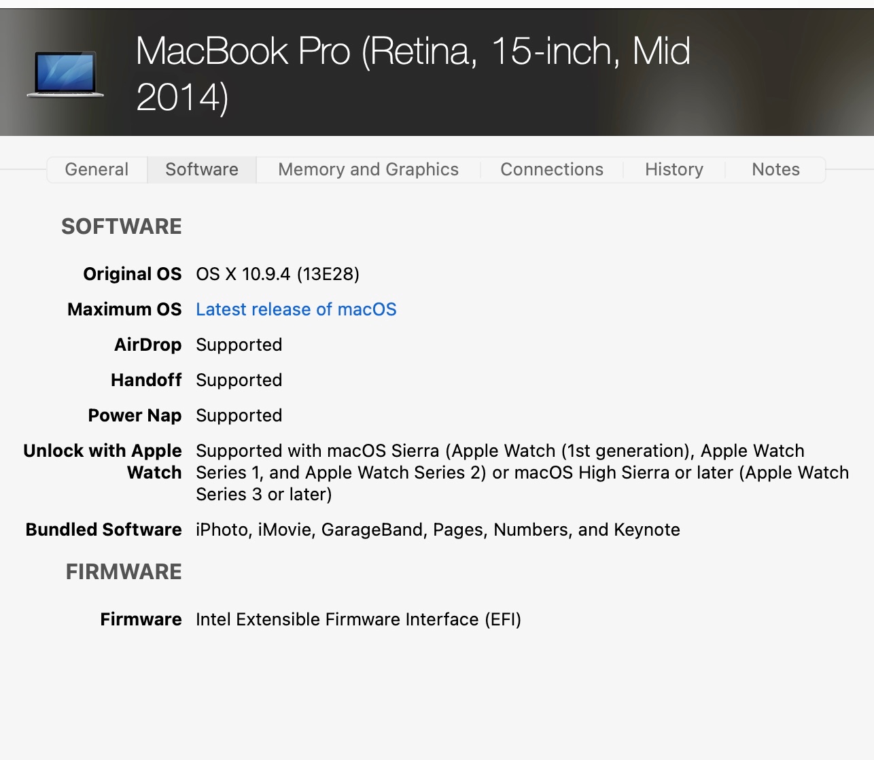This screenshot has height=760, width=874.
Task: Follow the Latest release of macOS link
Action: [x=296, y=309]
